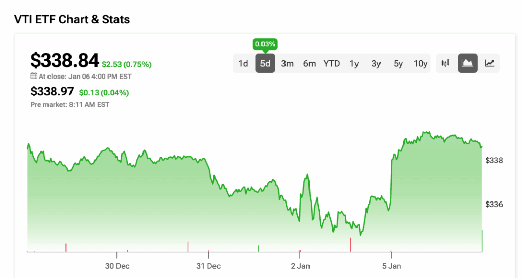Viewport: 523px width, 278px height.
Task: Set chart range to 5y
Action: pos(398,63)
